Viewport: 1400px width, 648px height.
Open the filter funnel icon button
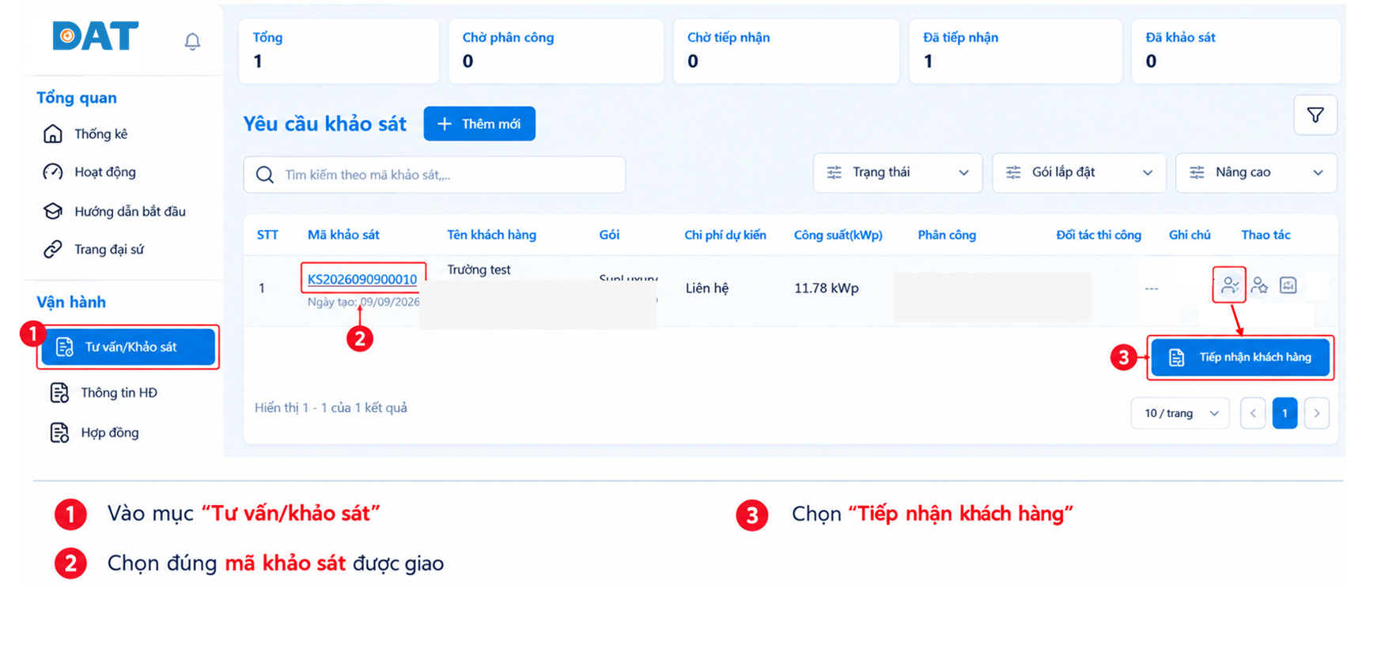click(x=1315, y=115)
